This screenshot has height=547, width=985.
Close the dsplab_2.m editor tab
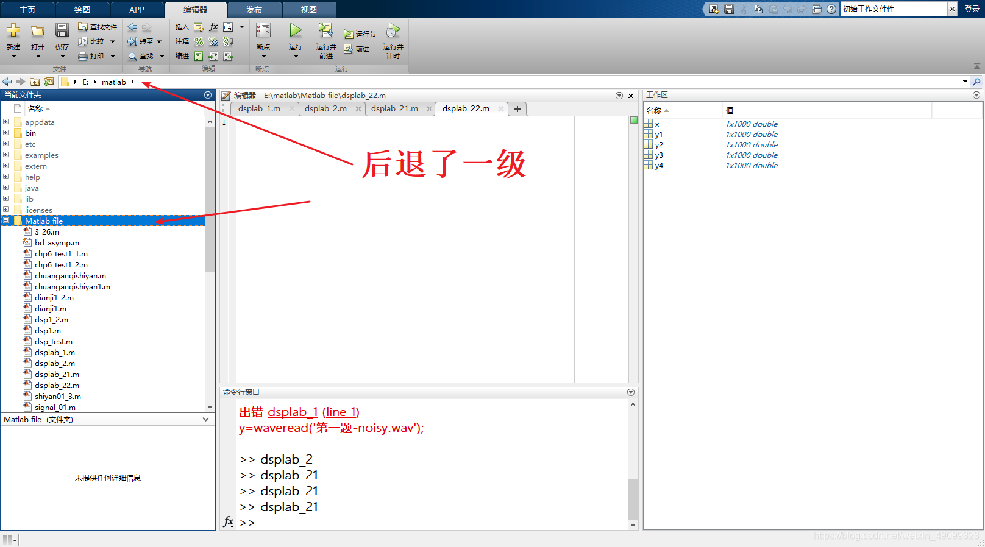click(x=358, y=109)
